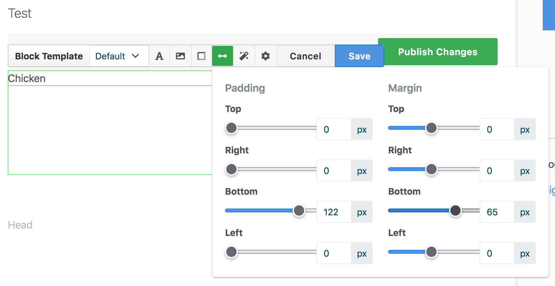The width and height of the screenshot is (555, 286).
Task: Select the magic wand effects tool
Action: (244, 56)
